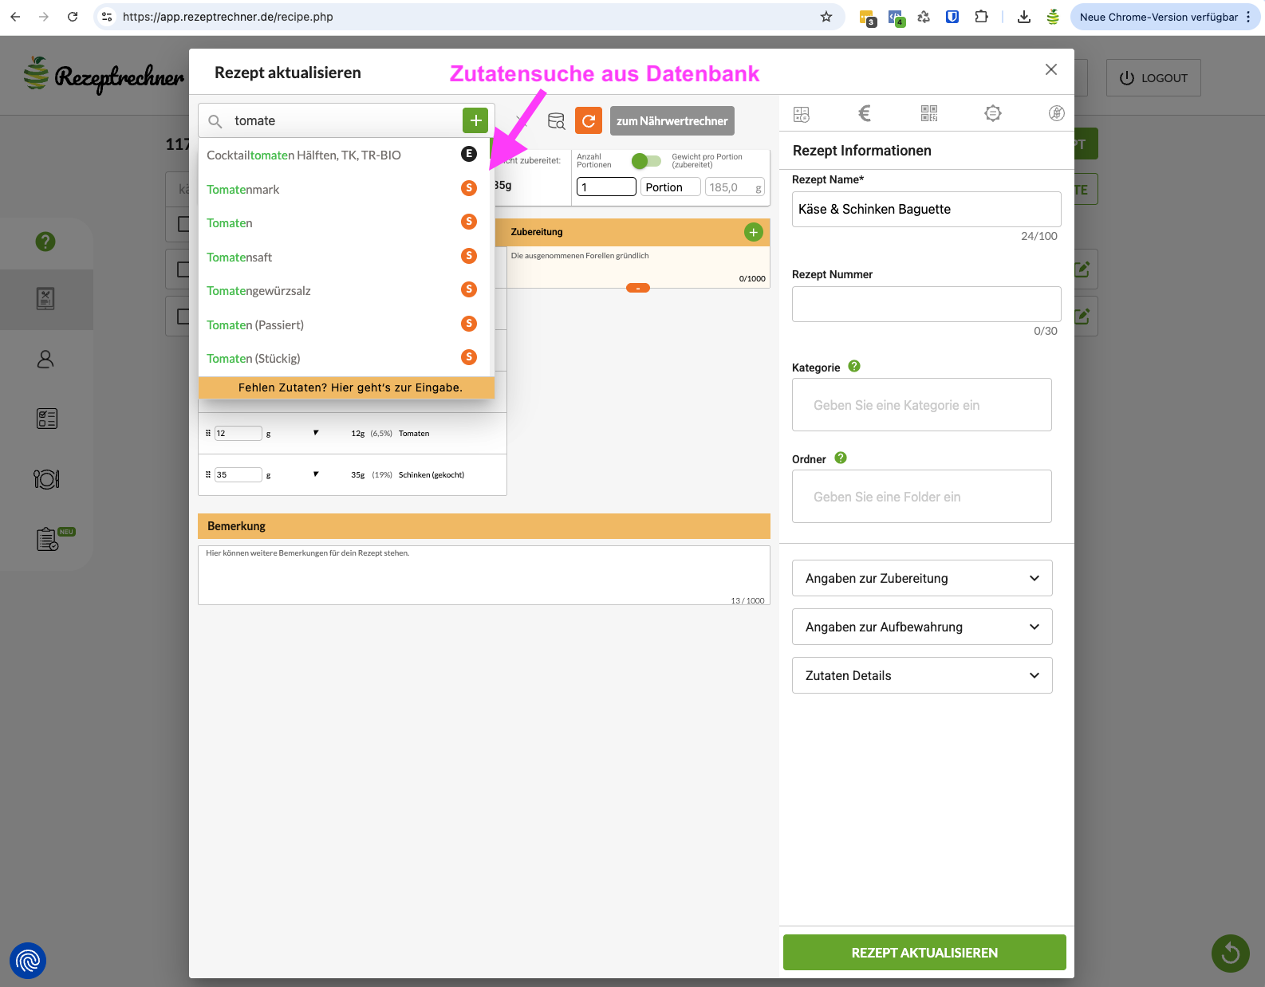Select Tomaten (Stückig) suggestion
Viewport: 1265px width, 987px height.
pos(345,359)
